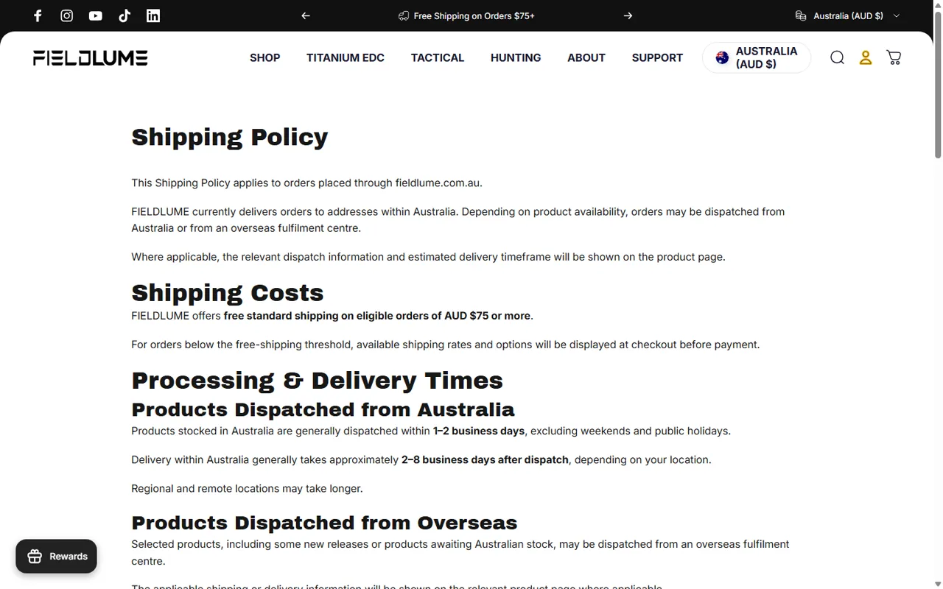Image resolution: width=943 pixels, height=589 pixels.
Task: Open the AUSTRALIA (AUD $) flag country selector
Action: tap(757, 57)
